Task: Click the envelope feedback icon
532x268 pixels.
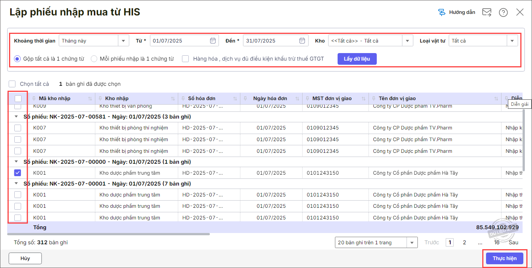Action: (x=487, y=12)
